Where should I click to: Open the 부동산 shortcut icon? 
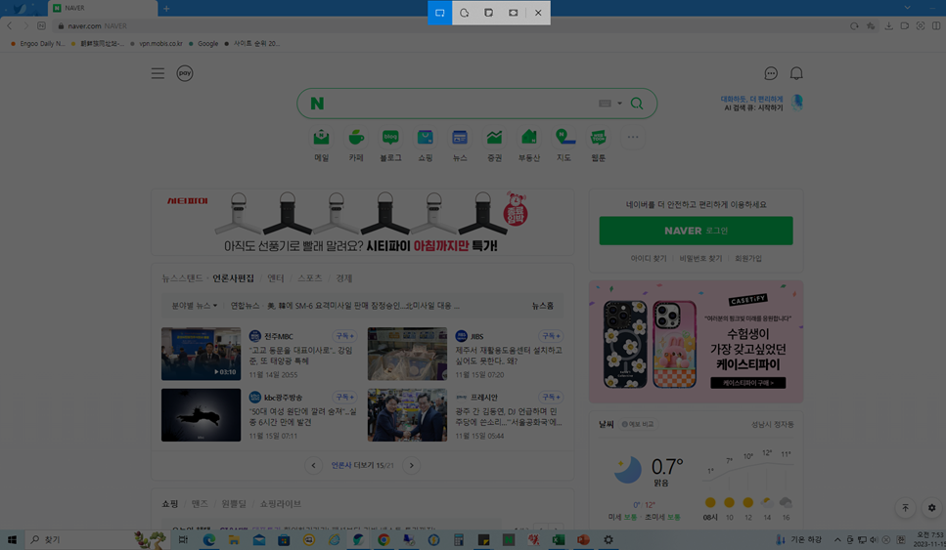point(529,138)
